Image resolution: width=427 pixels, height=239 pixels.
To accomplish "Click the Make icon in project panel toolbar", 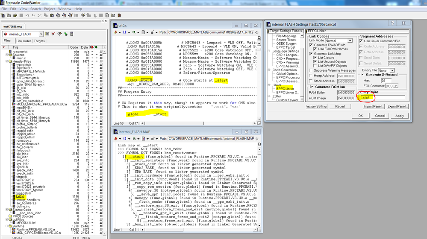I will [60, 34].
